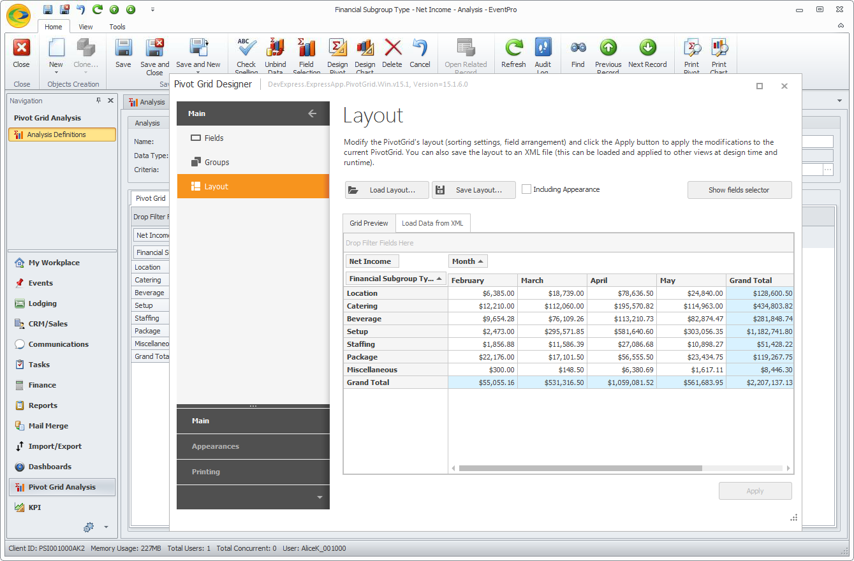Open Field Selection tool

[x=307, y=48]
